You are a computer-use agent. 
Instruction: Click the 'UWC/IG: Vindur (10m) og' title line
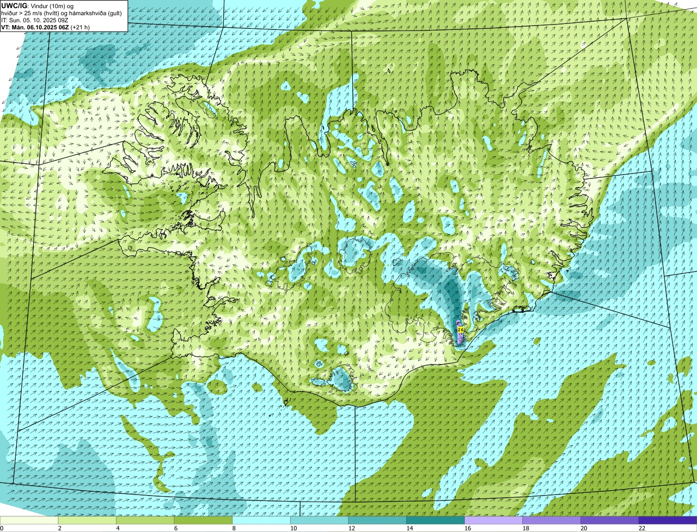click(x=38, y=5)
